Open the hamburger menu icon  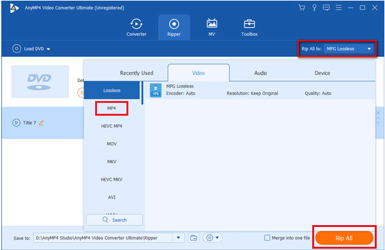[x=338, y=8]
